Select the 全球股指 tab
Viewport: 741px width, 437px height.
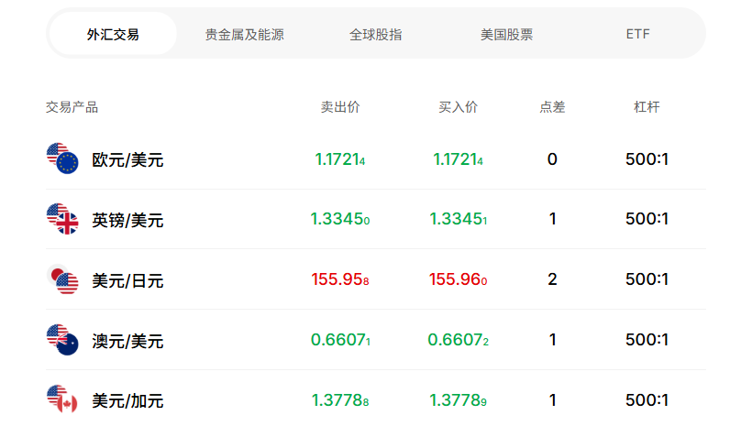tap(376, 35)
